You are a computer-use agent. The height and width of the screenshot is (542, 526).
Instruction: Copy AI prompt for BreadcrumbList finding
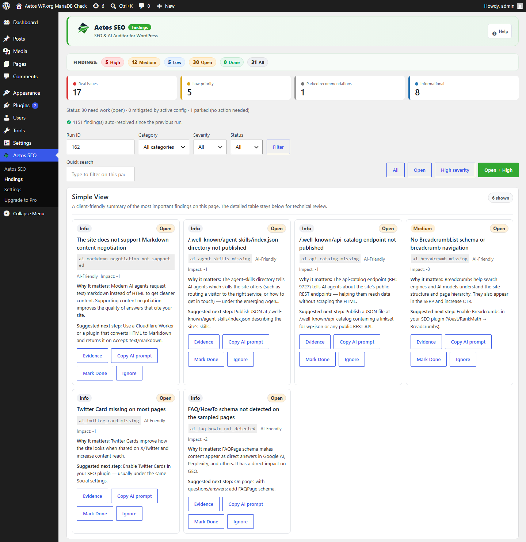pyautogui.click(x=468, y=342)
